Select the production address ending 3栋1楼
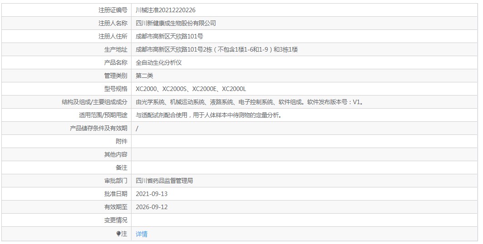Image resolution: width=483 pixels, height=244 pixels. pyautogui.click(x=216, y=49)
